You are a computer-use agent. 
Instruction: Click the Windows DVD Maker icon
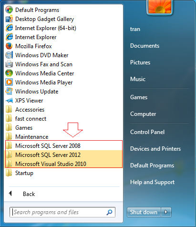[x=9, y=55]
